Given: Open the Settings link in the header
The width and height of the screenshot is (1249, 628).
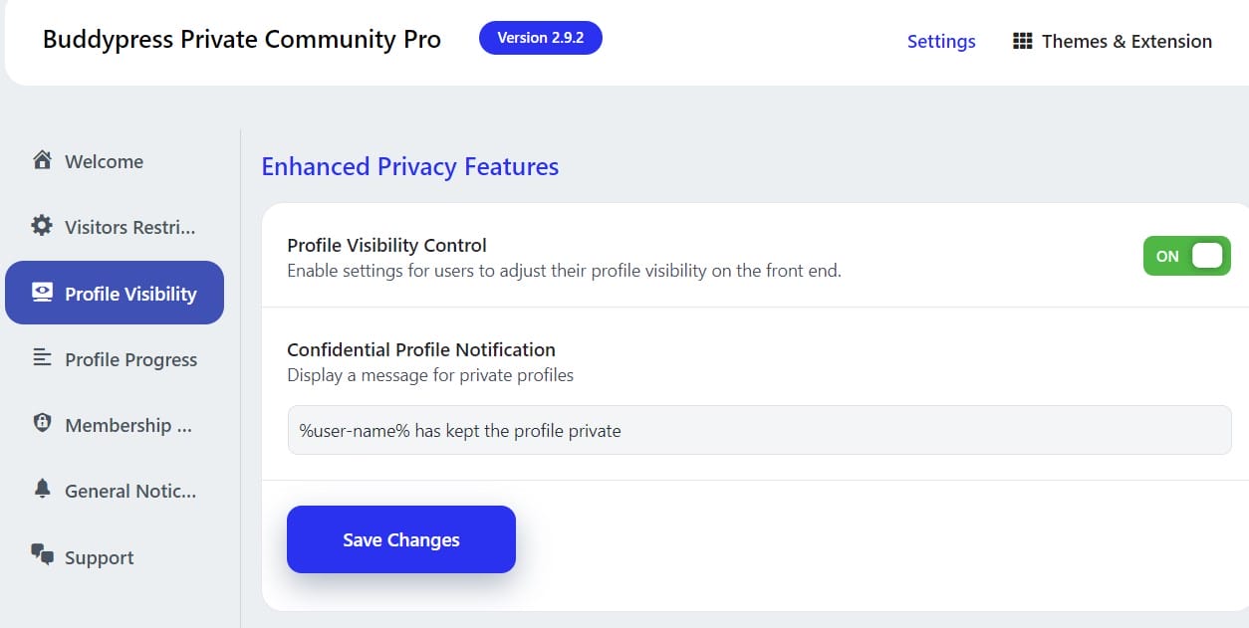Looking at the screenshot, I should (941, 41).
